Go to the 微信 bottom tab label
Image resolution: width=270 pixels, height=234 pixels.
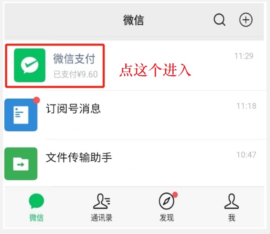pyautogui.click(x=36, y=218)
